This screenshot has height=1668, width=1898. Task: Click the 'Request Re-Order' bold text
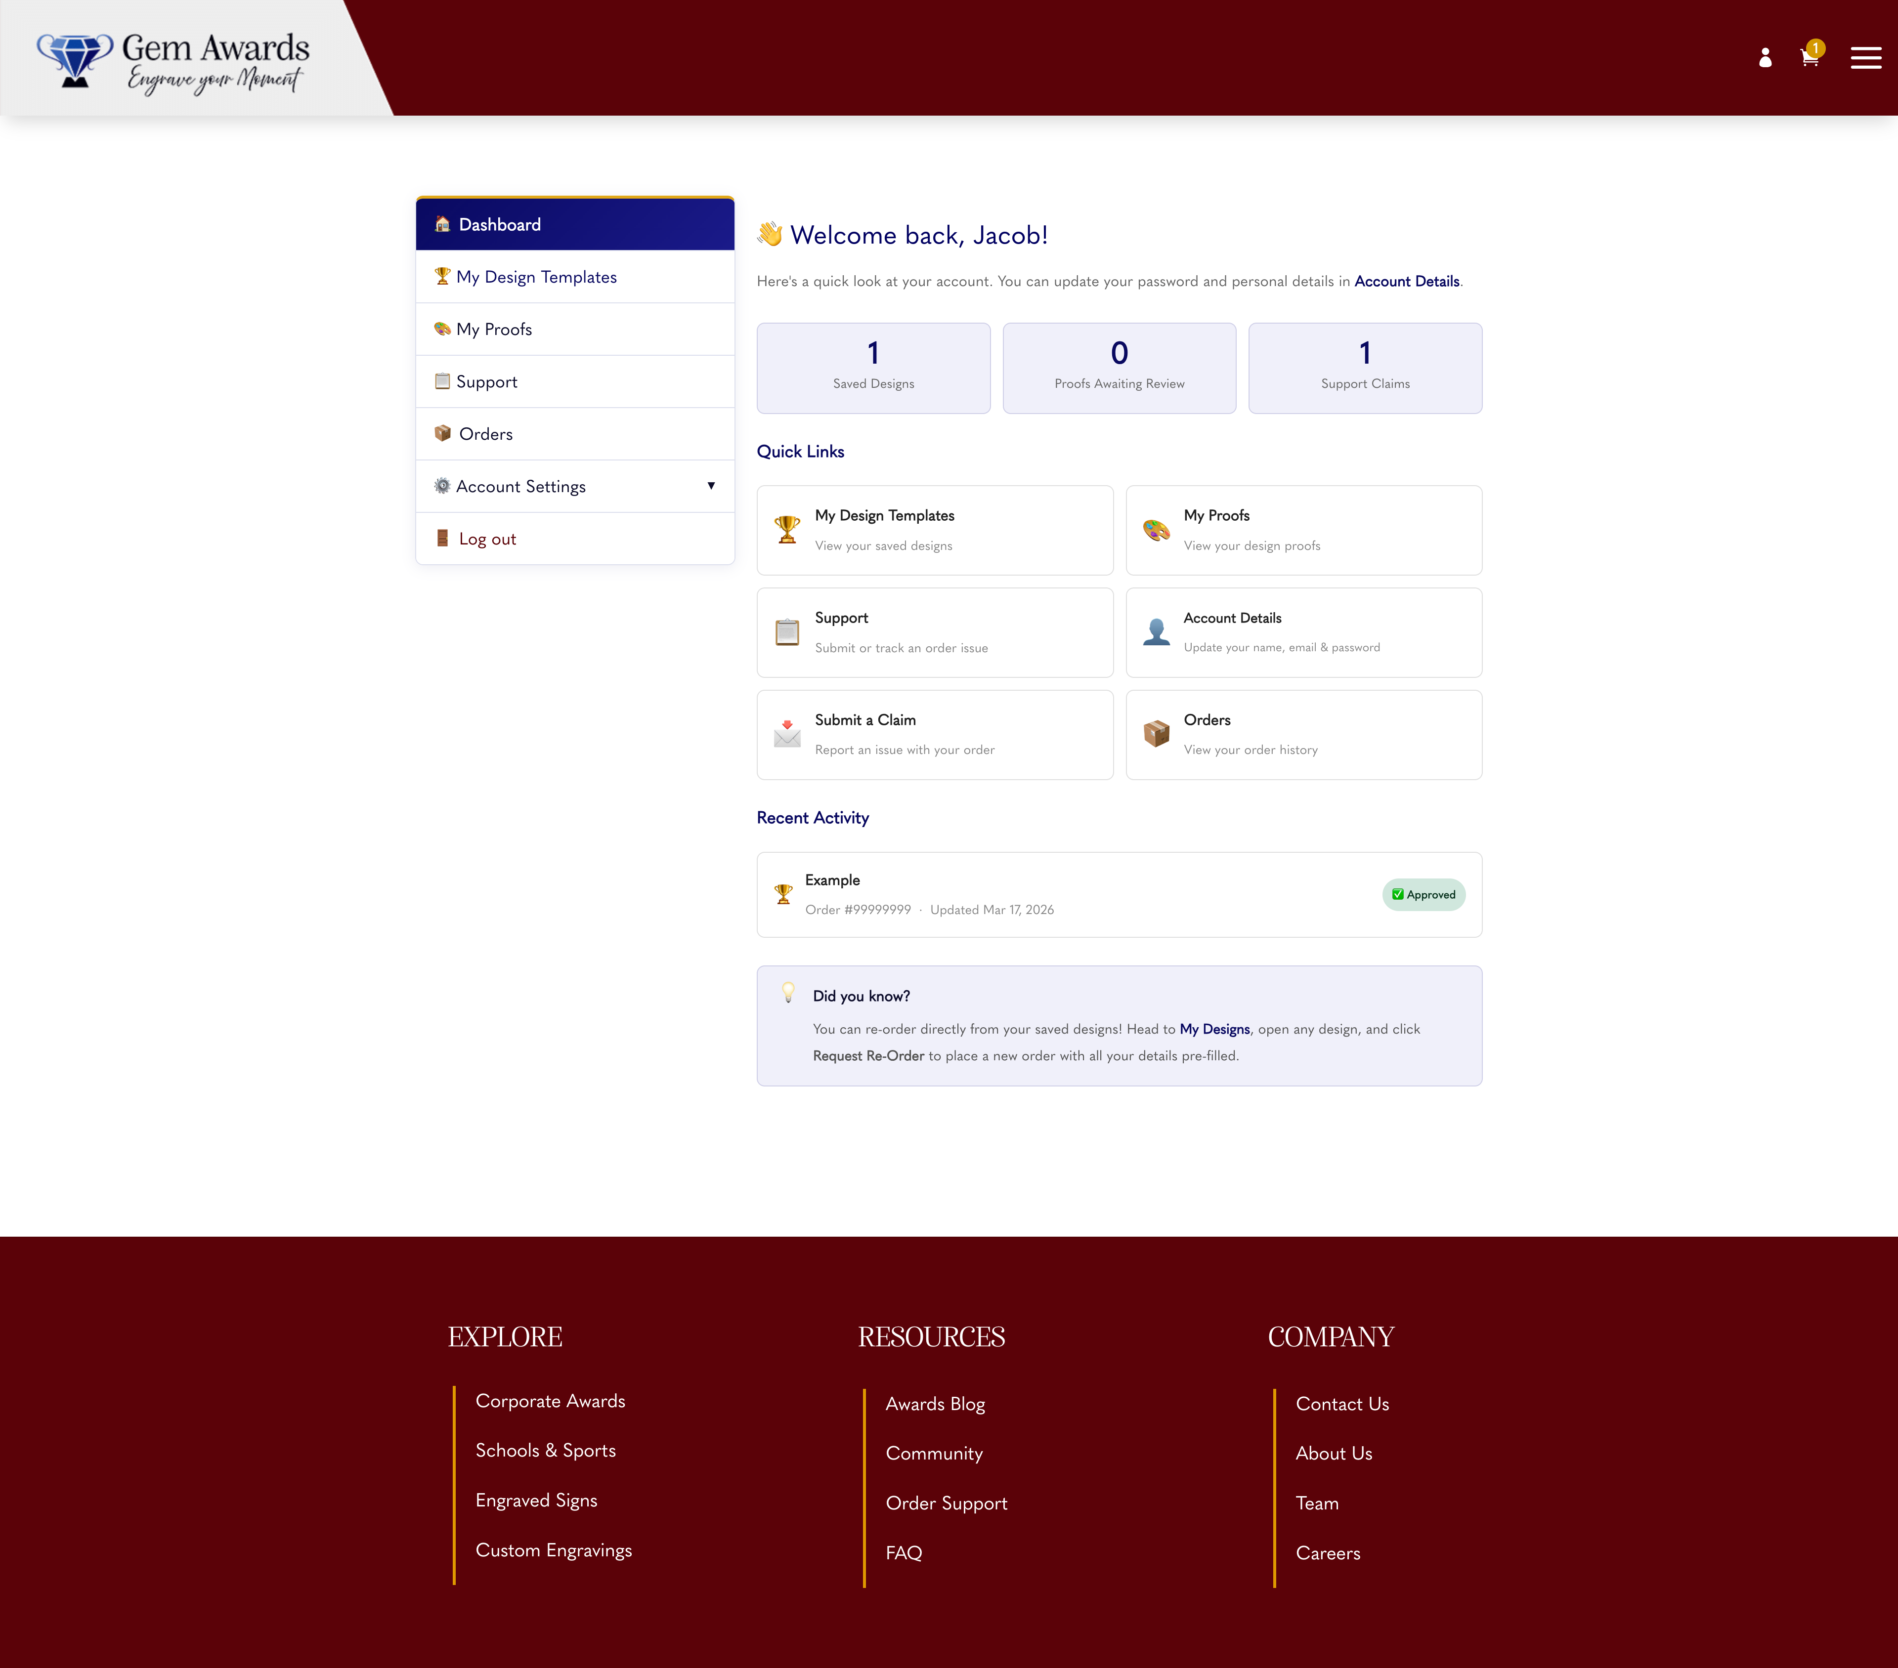868,1055
